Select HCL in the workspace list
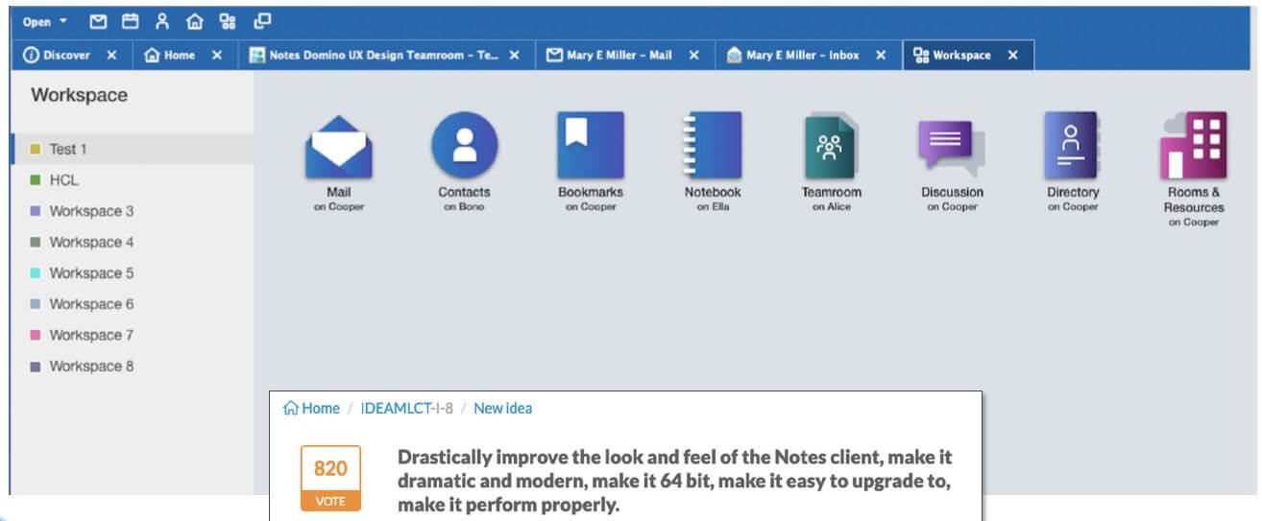Viewport: 1262px width, 521px height. pos(132,179)
